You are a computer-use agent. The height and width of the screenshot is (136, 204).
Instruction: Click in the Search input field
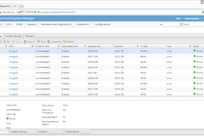click(194, 24)
